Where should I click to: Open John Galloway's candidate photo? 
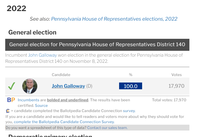30,86
